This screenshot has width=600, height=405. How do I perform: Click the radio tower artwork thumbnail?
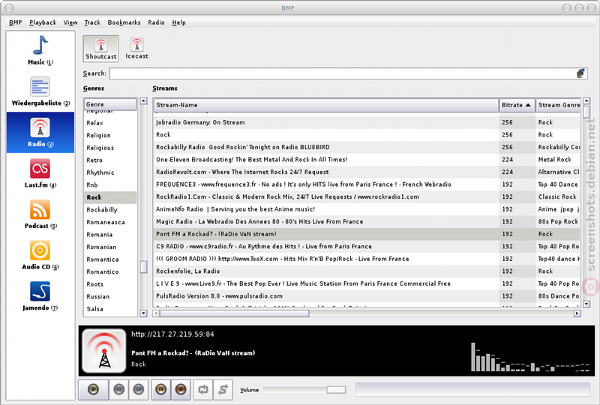coord(104,351)
